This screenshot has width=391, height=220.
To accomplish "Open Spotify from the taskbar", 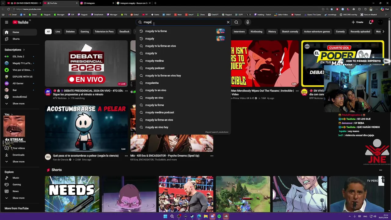I will click(219, 216).
